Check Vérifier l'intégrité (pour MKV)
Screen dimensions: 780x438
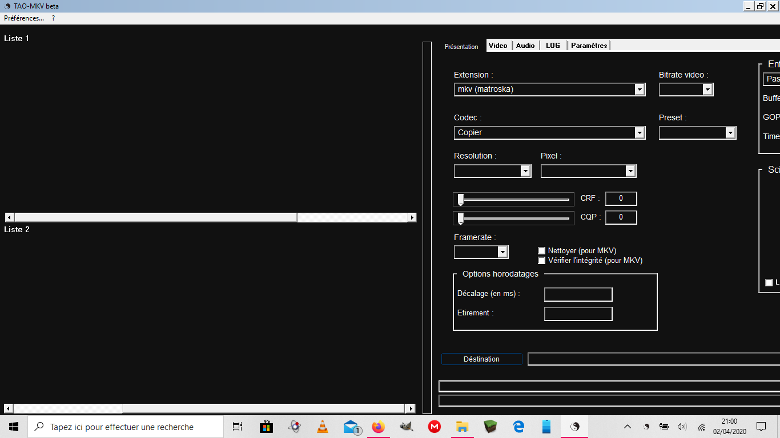(x=542, y=261)
